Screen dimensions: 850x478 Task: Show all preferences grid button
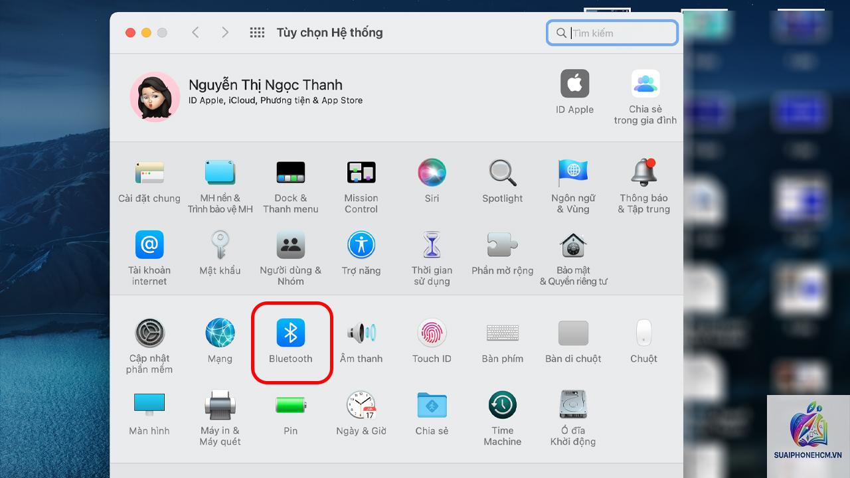point(257,33)
